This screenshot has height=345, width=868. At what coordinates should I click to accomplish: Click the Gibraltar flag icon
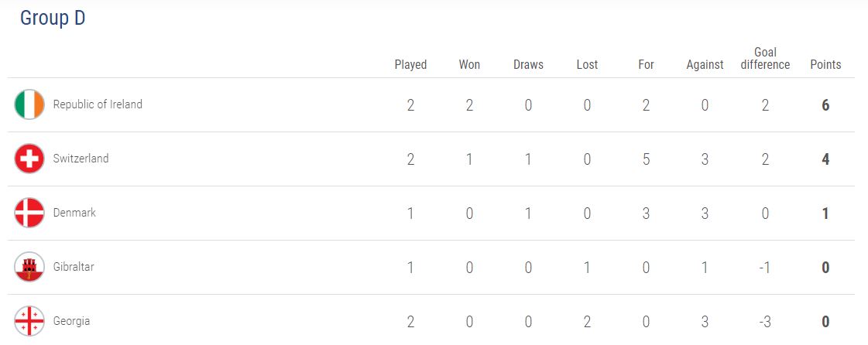click(x=29, y=267)
